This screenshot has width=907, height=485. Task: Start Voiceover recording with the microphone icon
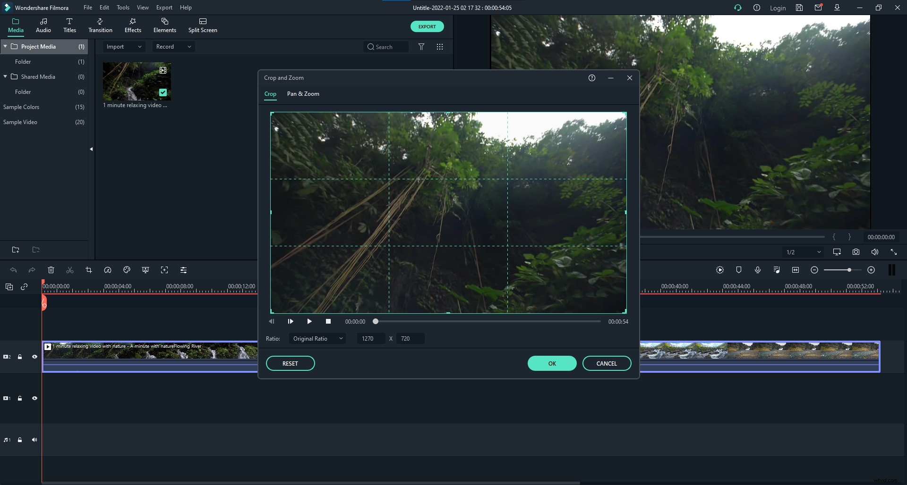[758, 270]
